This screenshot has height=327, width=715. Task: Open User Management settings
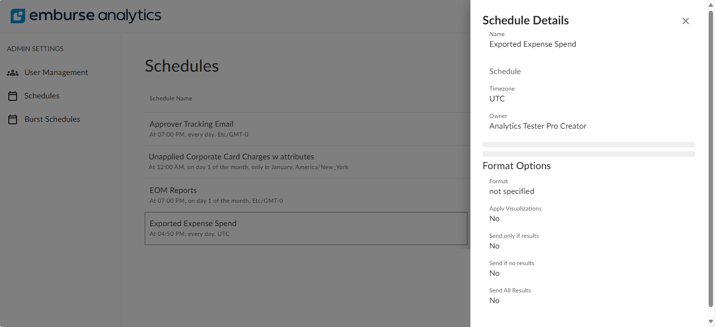56,72
